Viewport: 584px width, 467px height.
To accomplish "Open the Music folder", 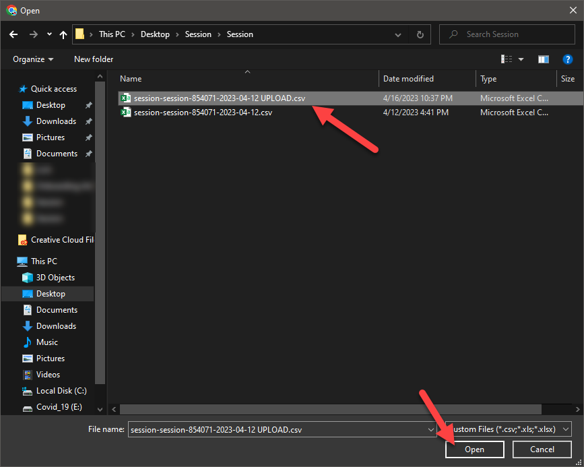I will pyautogui.click(x=47, y=342).
